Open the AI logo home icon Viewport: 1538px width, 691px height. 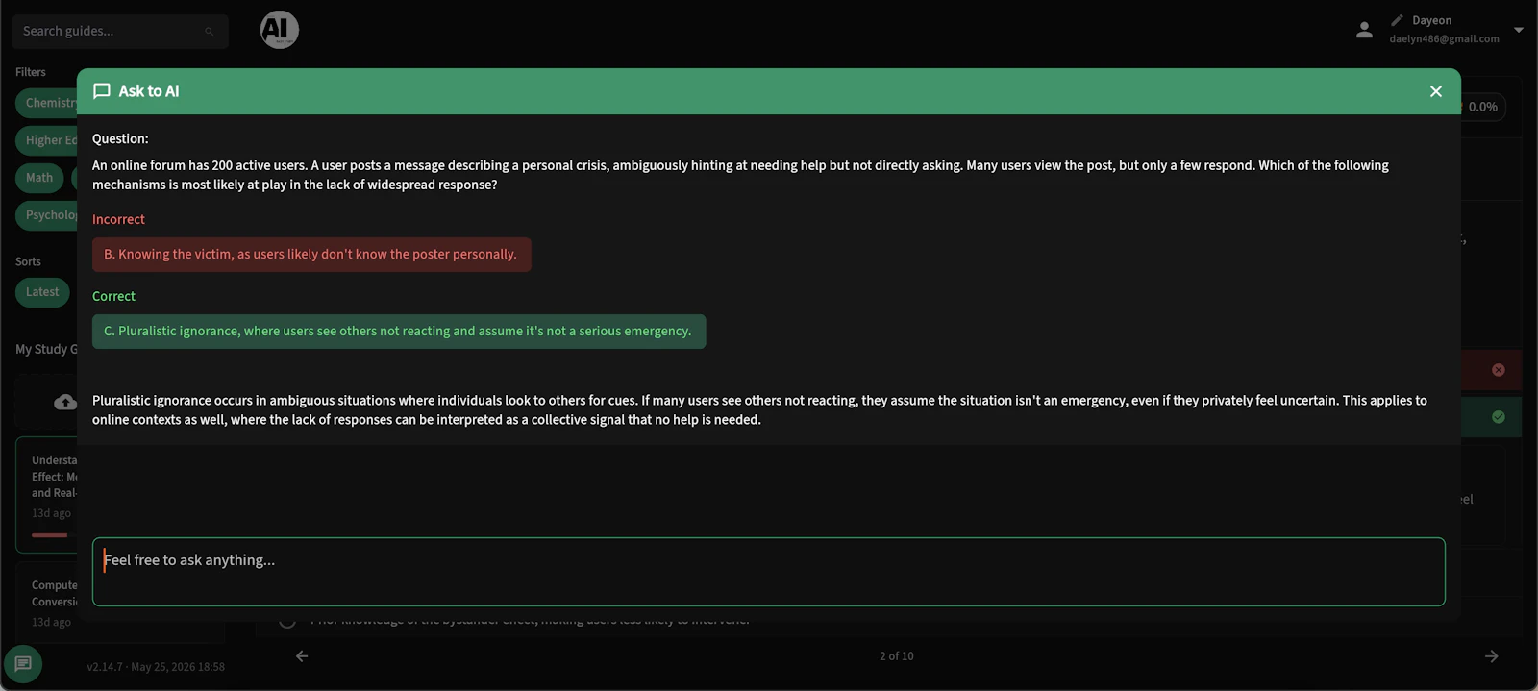pyautogui.click(x=280, y=30)
